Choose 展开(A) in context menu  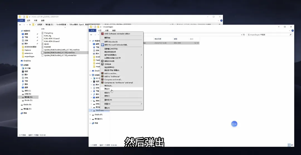point(122,38)
